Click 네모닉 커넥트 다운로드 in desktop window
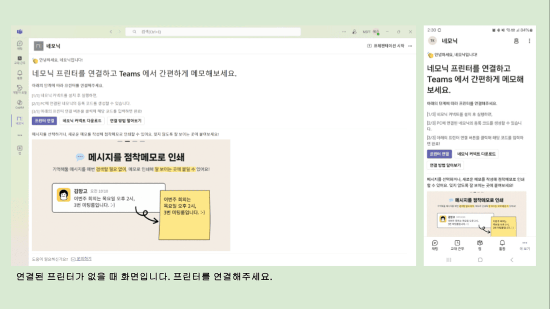This screenshot has width=550, height=309. pos(82,121)
